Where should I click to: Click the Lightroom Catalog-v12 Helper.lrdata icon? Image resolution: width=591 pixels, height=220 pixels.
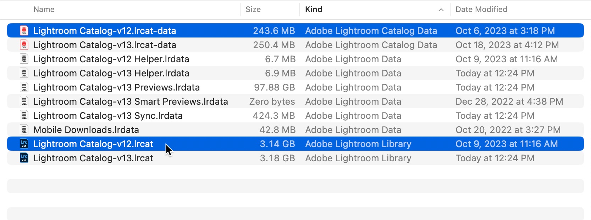(x=24, y=59)
